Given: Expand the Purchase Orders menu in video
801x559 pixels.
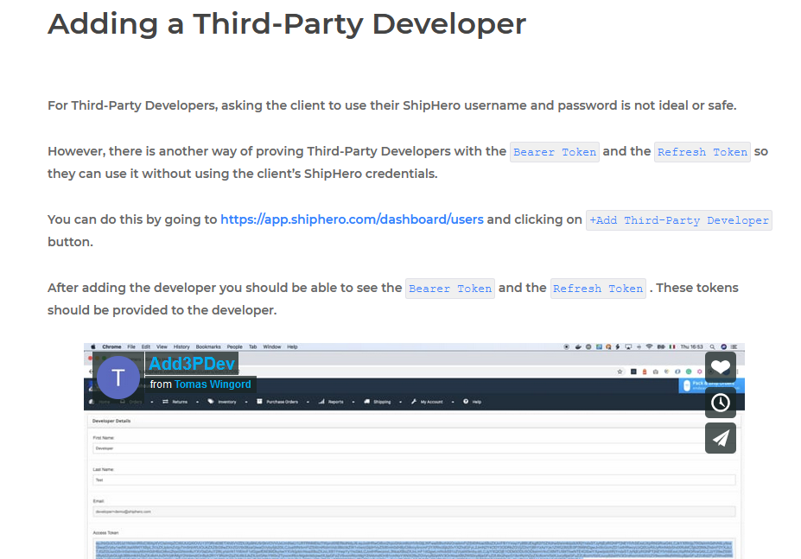Looking at the screenshot, I should (282, 402).
